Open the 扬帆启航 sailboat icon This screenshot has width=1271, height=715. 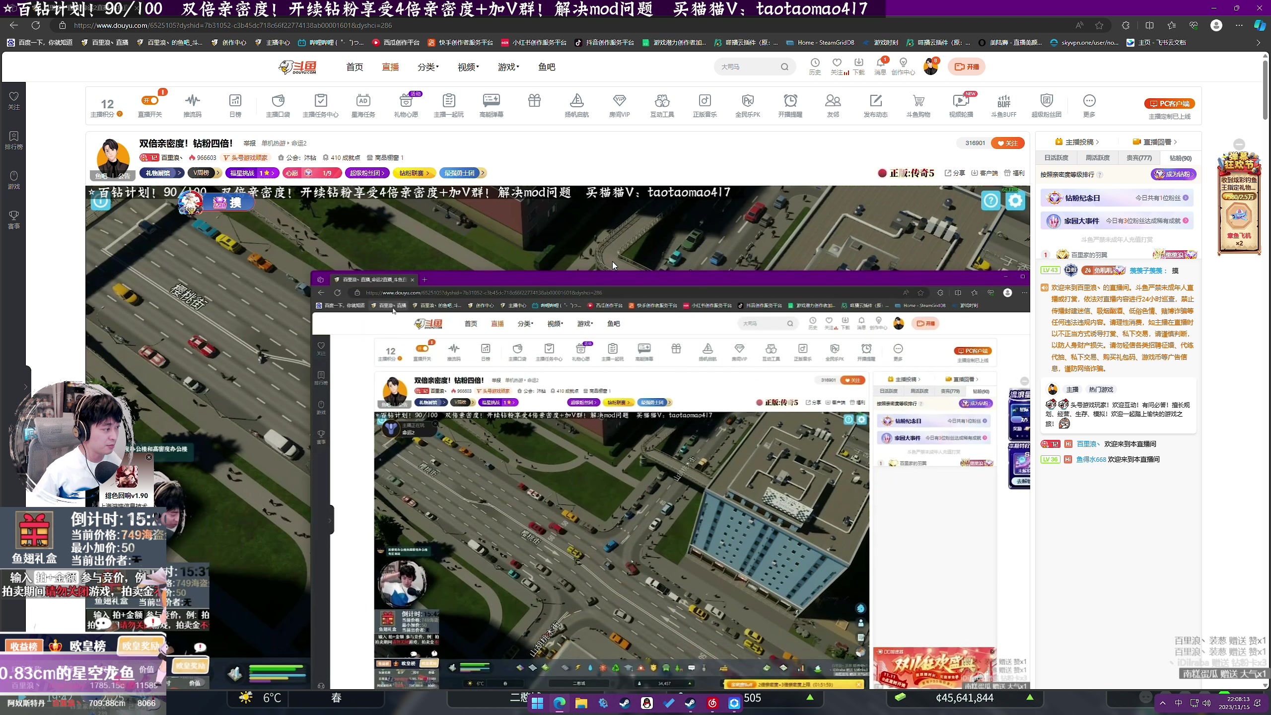pyautogui.click(x=577, y=105)
